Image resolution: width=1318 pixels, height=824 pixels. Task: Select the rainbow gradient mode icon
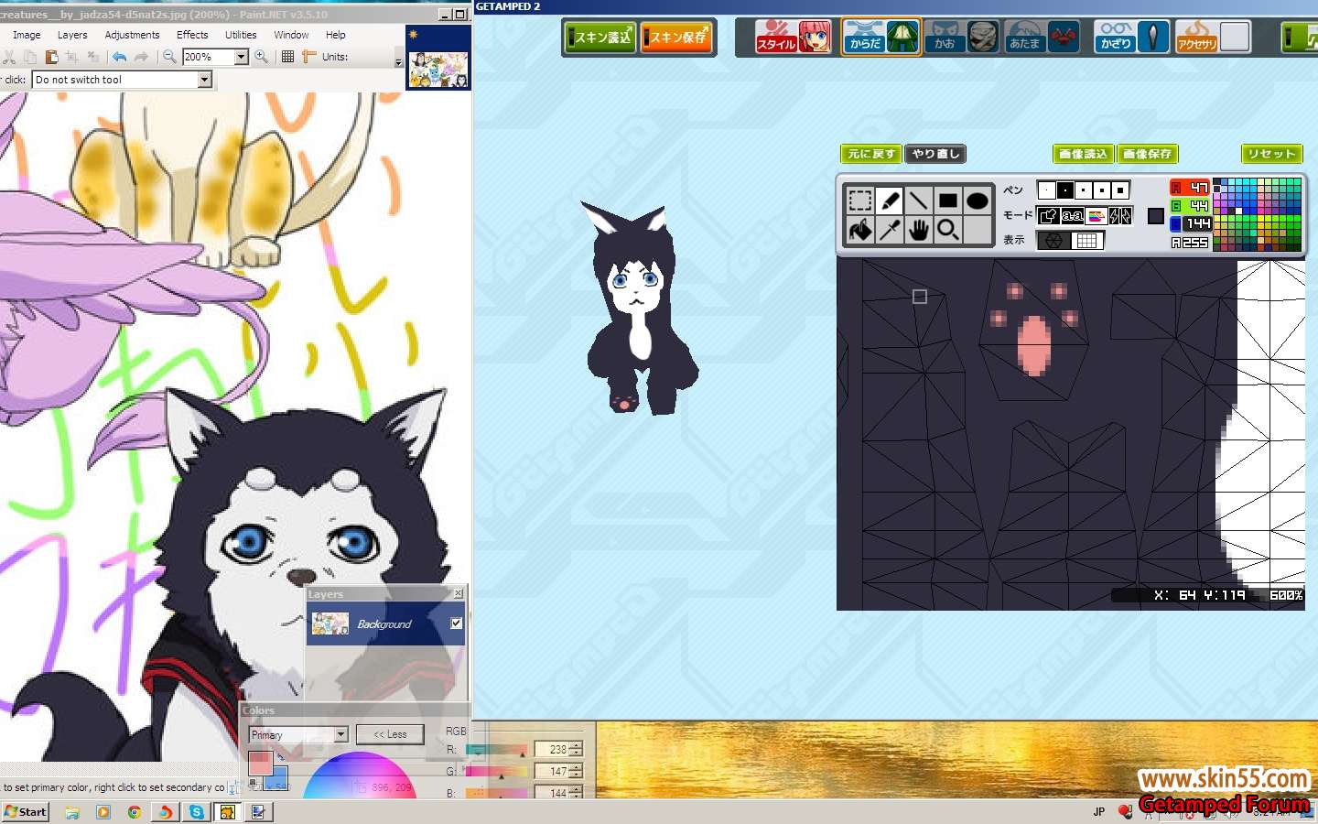(1096, 216)
